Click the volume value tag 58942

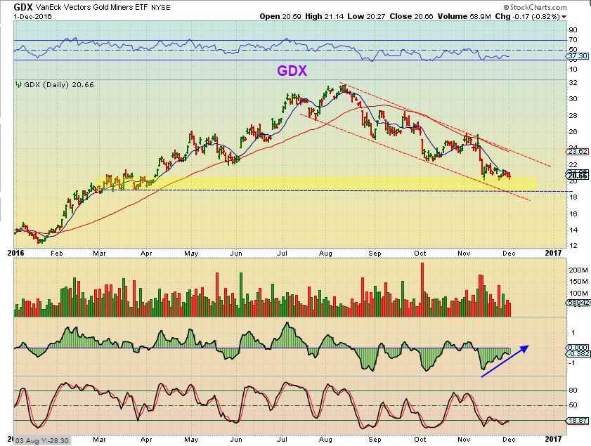578,302
